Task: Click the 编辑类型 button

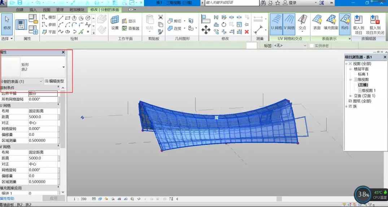Action: 54,81
